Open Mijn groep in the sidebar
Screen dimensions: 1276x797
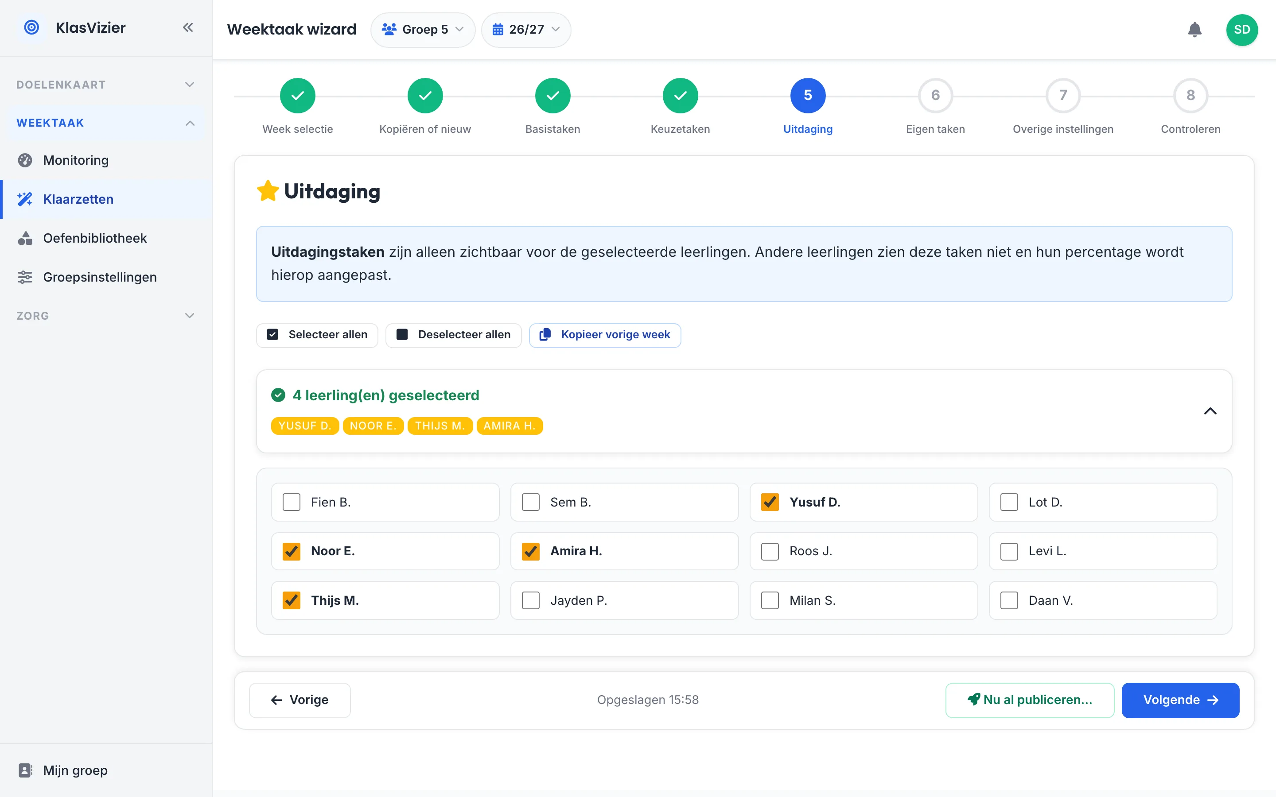tap(106, 770)
